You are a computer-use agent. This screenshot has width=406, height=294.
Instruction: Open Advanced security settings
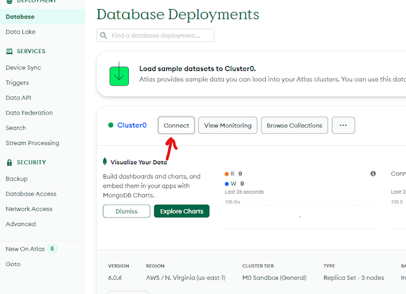point(21,224)
